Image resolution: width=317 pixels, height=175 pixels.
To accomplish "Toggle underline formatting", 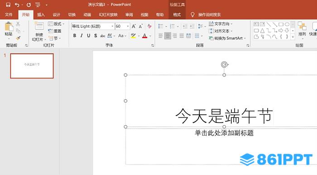I will (x=89, y=36).
